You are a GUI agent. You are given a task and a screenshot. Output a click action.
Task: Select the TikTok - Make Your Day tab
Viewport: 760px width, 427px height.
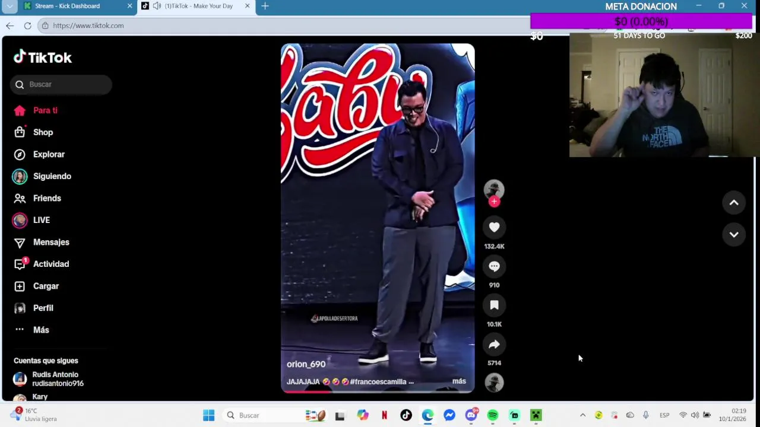click(198, 6)
